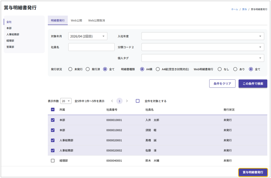This screenshot has width=271, height=178.
Task: Expand the 入社年度 dropdown
Action: coord(203,36)
